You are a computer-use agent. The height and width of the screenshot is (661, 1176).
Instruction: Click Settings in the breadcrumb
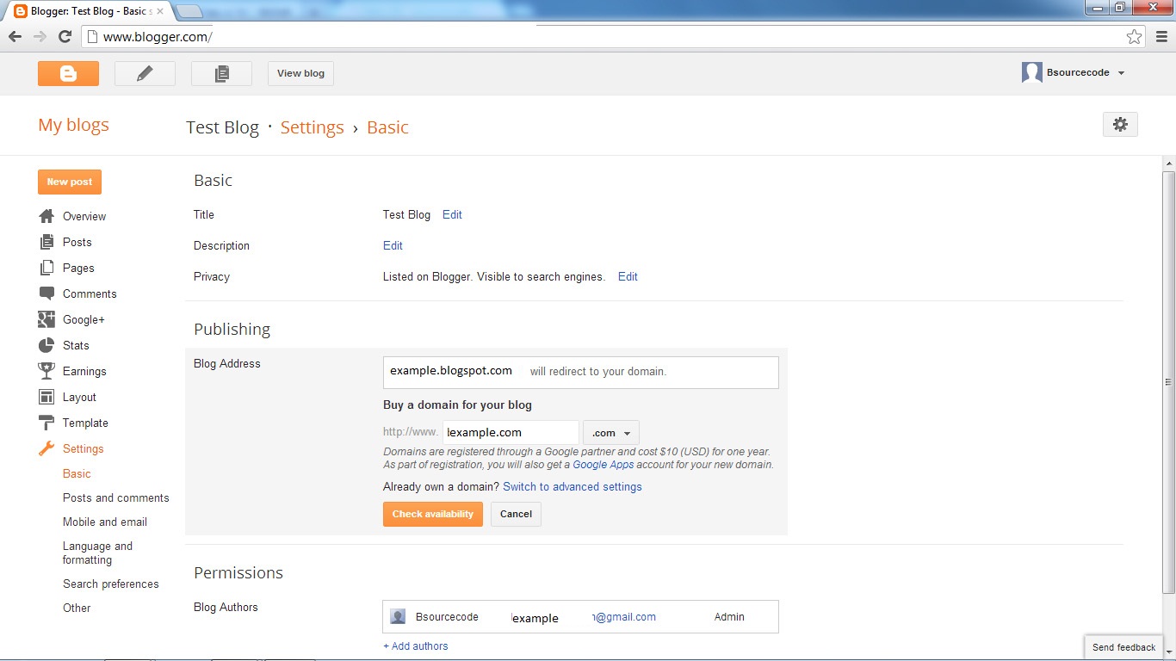[312, 127]
